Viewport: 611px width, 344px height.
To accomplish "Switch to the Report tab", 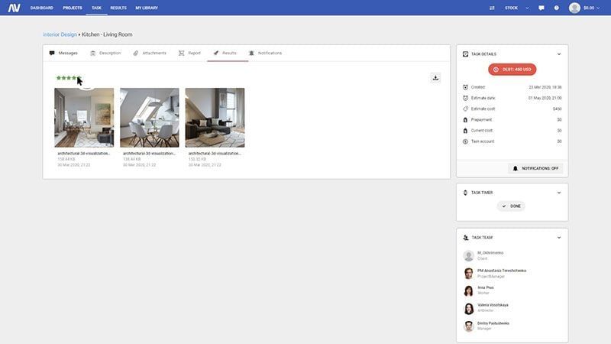I will (x=189, y=53).
